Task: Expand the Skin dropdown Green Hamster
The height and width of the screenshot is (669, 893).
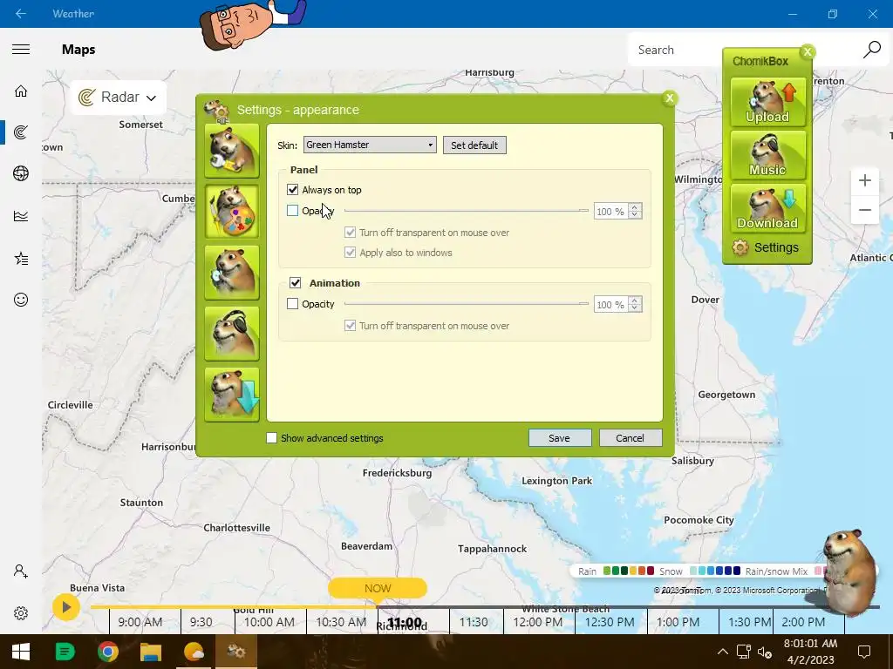Action: coord(370,145)
